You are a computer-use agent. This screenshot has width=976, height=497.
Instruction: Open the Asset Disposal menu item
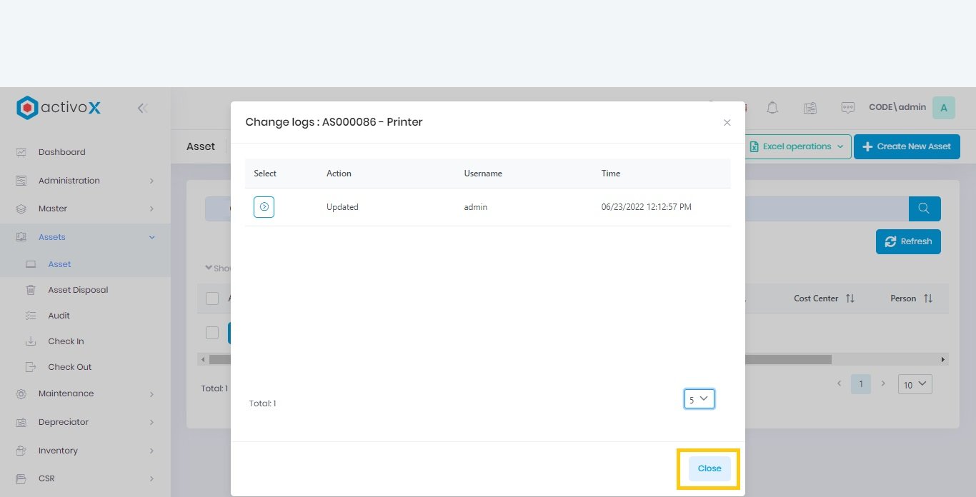(78, 290)
